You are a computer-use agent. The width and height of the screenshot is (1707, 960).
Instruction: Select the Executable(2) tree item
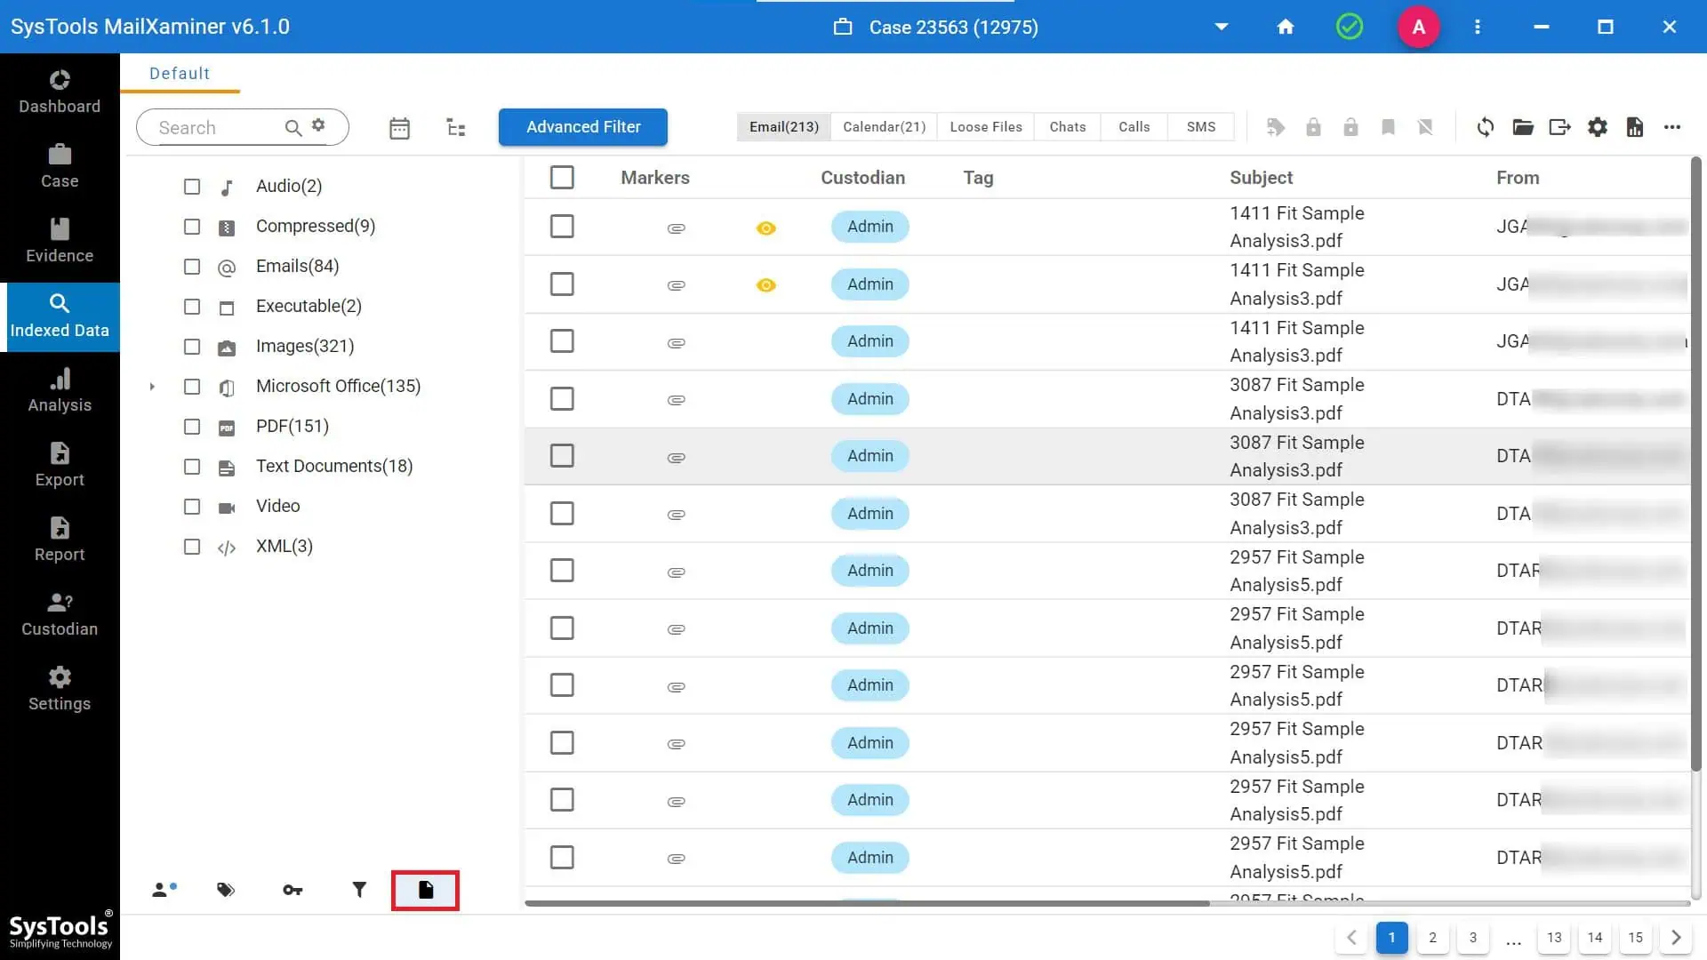[309, 307]
